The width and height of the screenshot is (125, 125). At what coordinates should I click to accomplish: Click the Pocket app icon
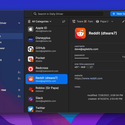coord(31,59)
